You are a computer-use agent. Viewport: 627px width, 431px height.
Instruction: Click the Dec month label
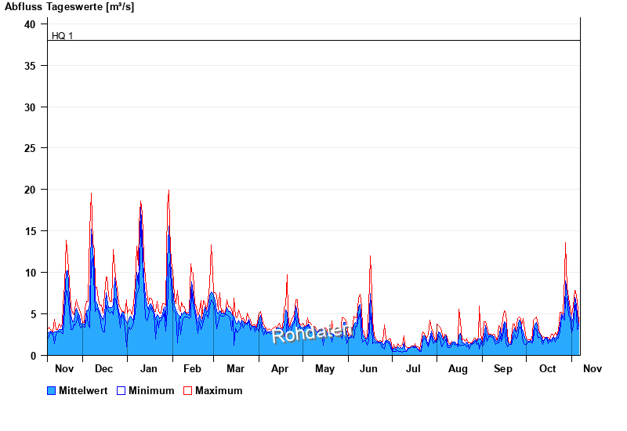point(103,369)
